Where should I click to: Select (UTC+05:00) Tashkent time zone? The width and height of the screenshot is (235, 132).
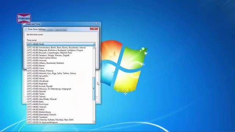60,117
